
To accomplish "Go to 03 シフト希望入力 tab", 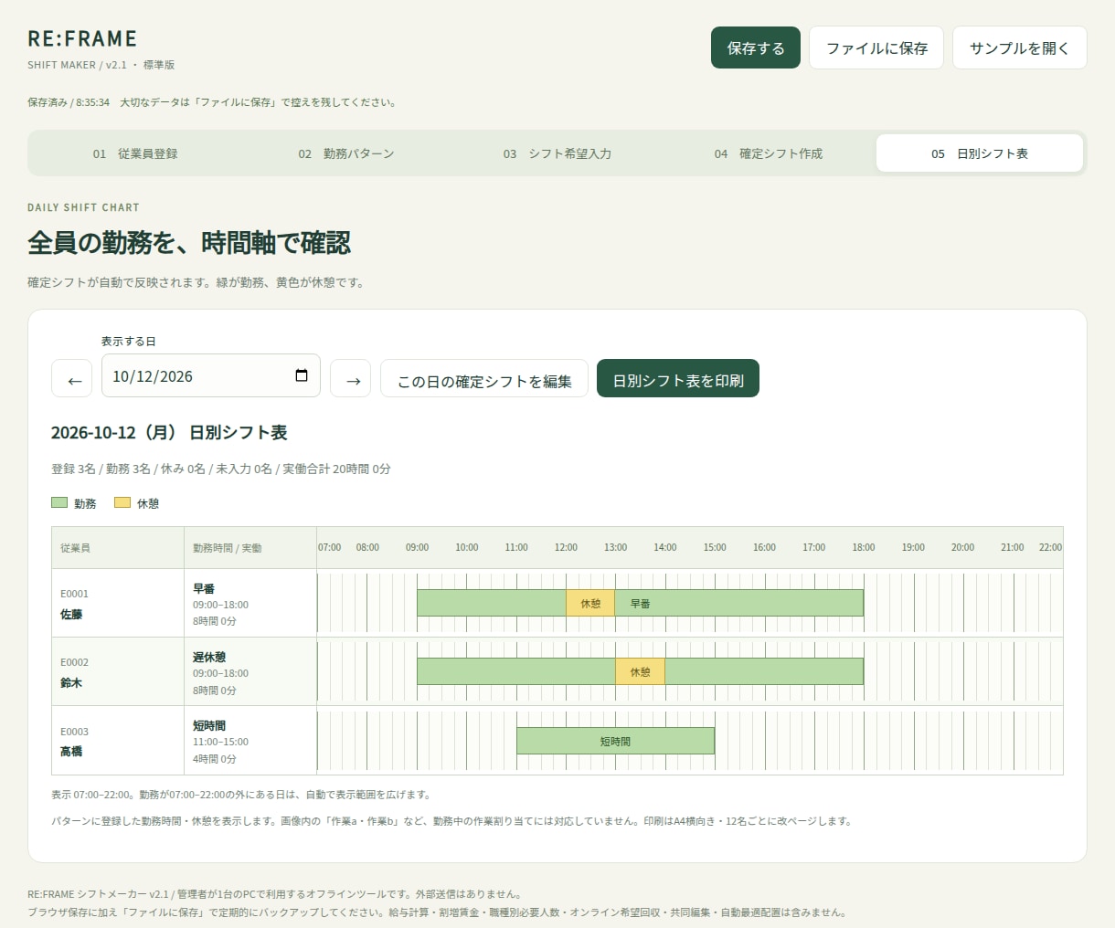I will [557, 153].
